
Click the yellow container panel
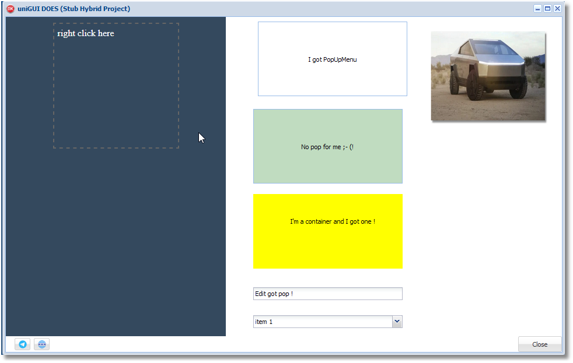point(328,231)
